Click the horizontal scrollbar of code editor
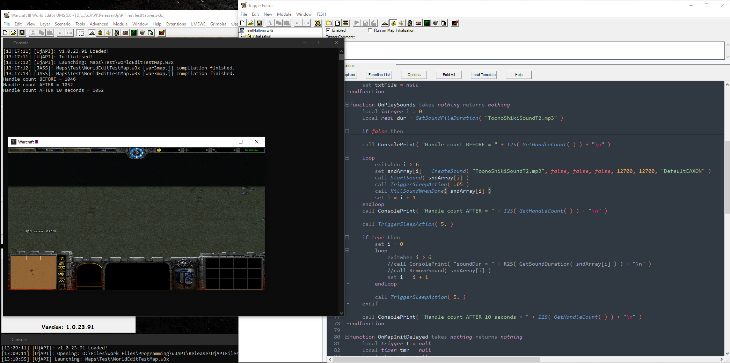The image size is (730, 363). pyautogui.click(x=437, y=359)
